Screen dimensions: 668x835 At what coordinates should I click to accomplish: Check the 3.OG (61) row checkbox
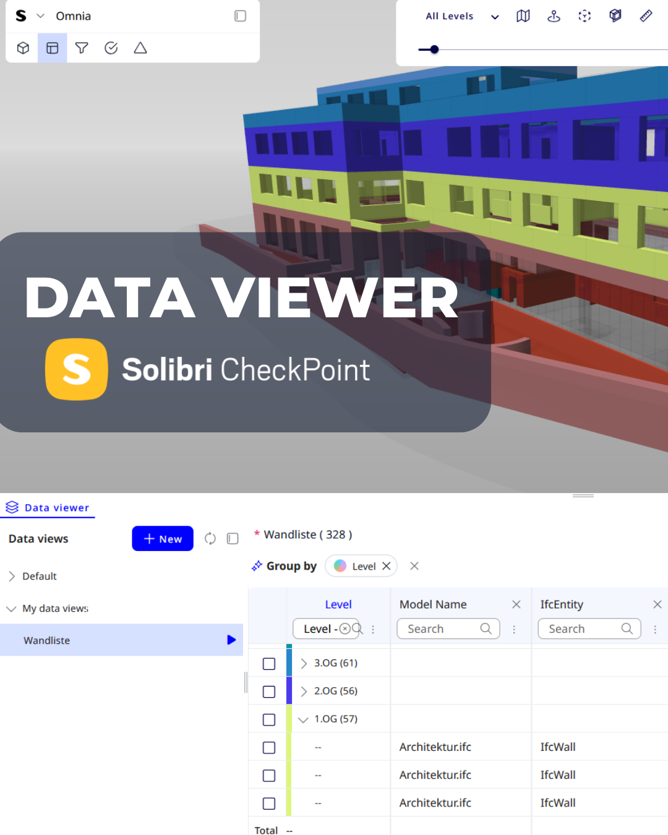269,664
